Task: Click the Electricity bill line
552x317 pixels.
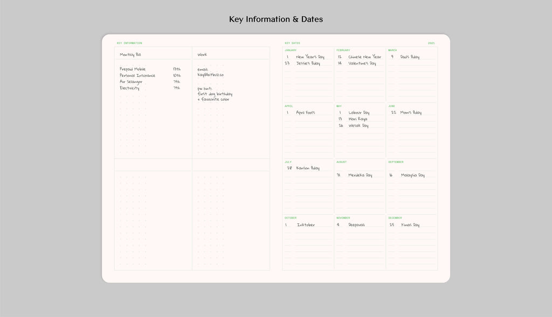Action: point(129,88)
